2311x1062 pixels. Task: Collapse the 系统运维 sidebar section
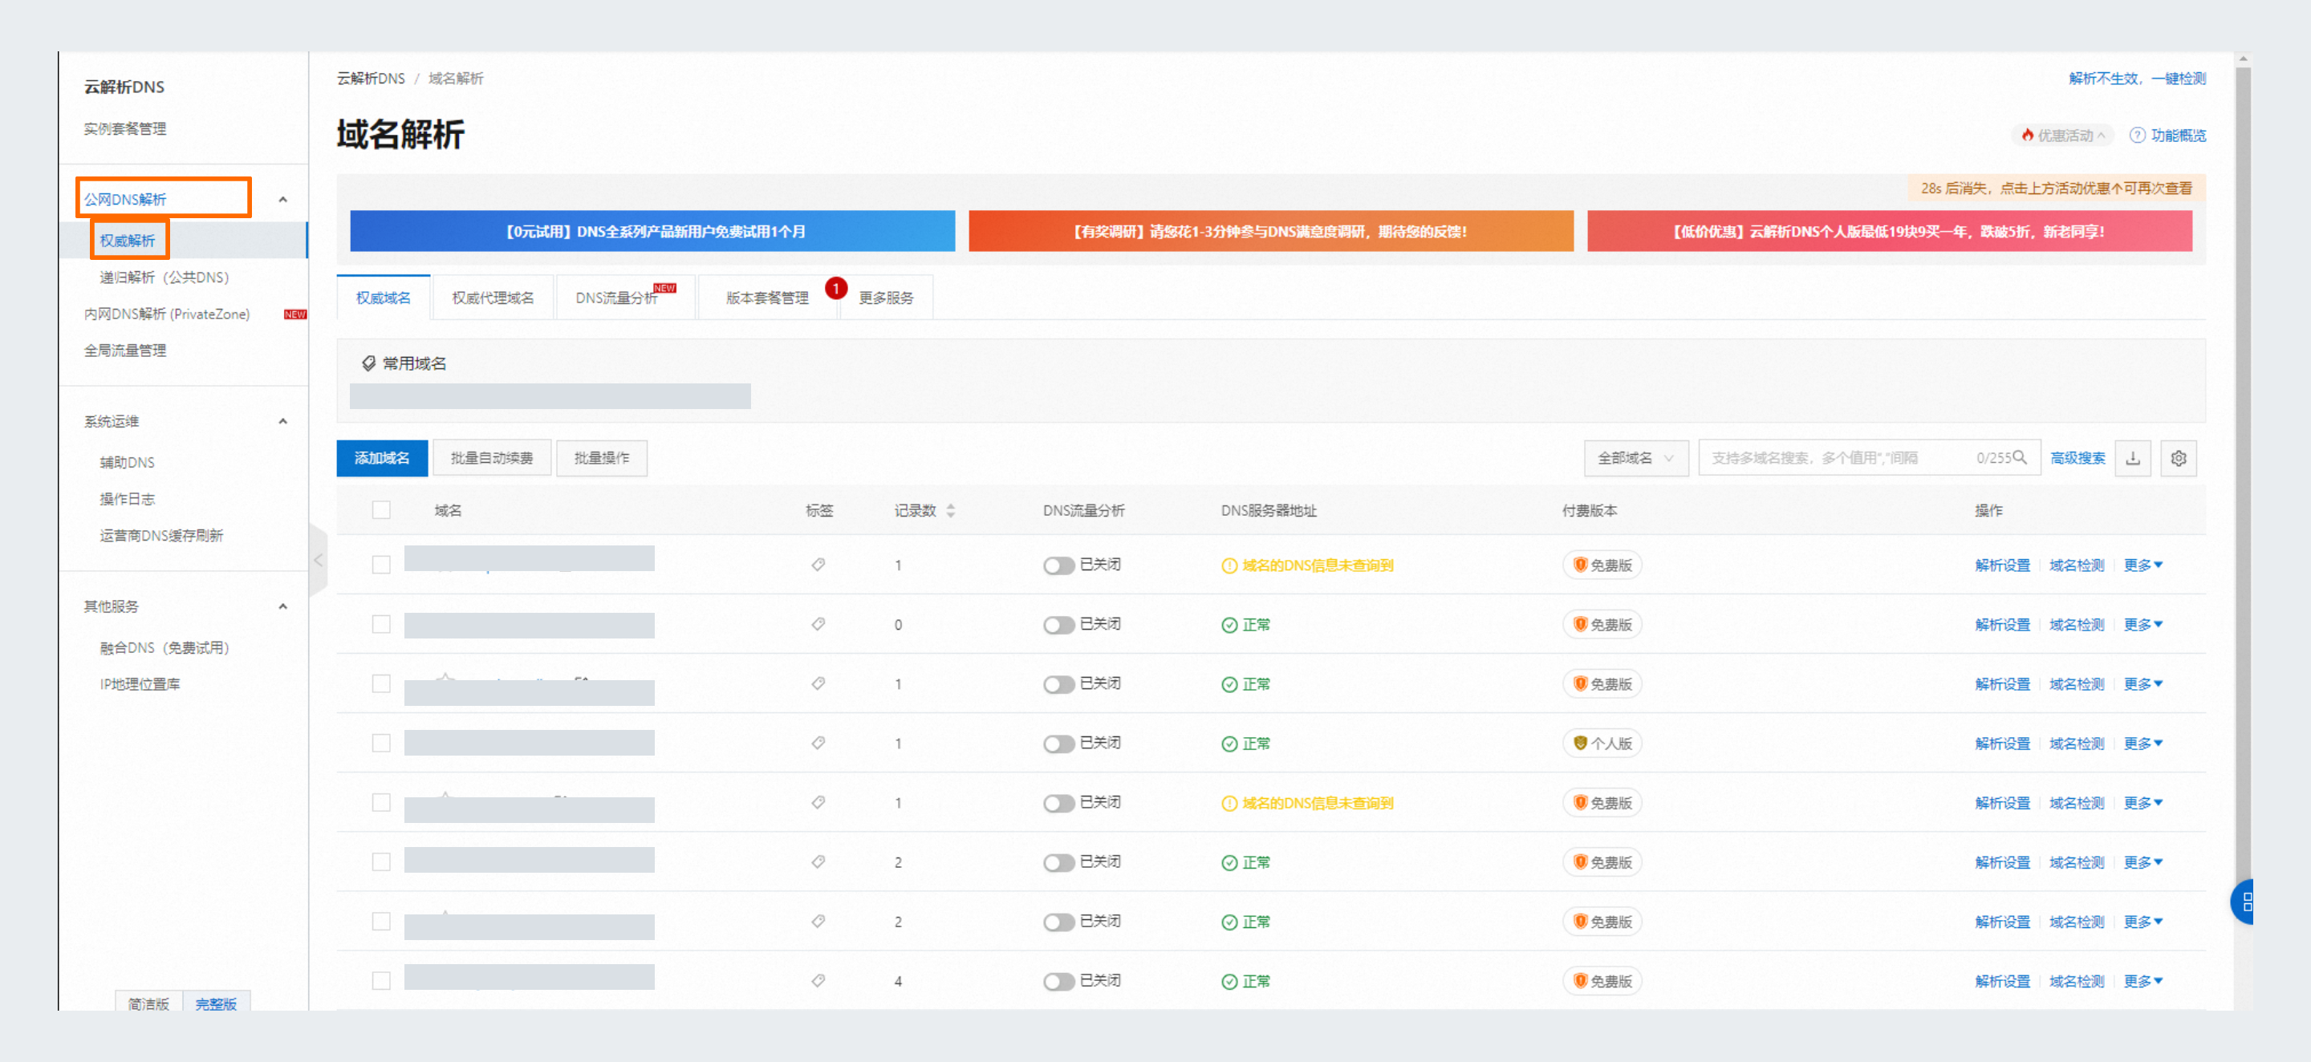pos(282,422)
